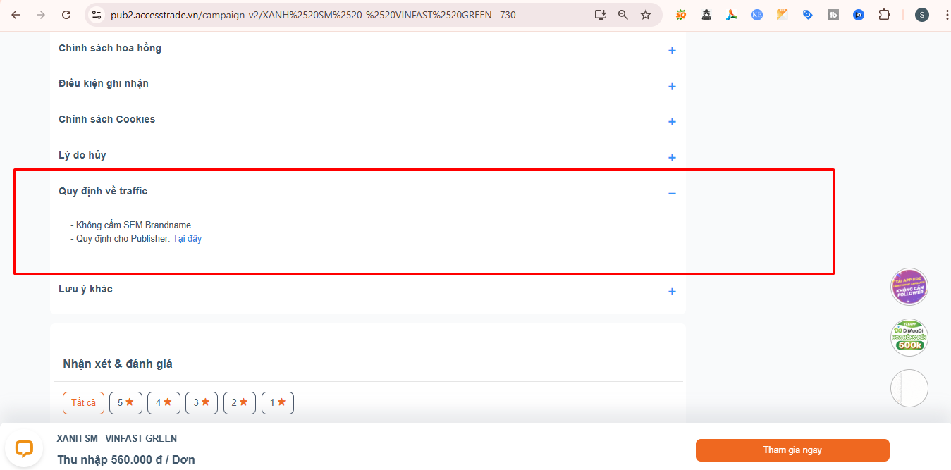Open the colorful triangle extension icon

click(x=732, y=15)
